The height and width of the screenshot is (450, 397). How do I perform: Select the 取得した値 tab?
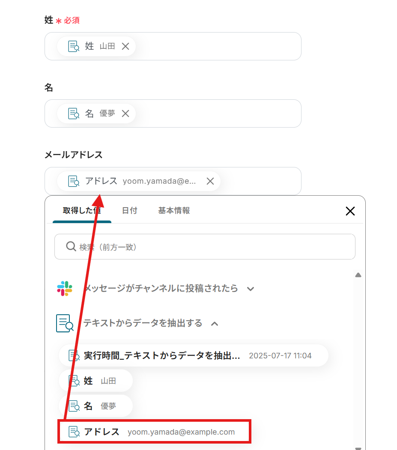82,211
